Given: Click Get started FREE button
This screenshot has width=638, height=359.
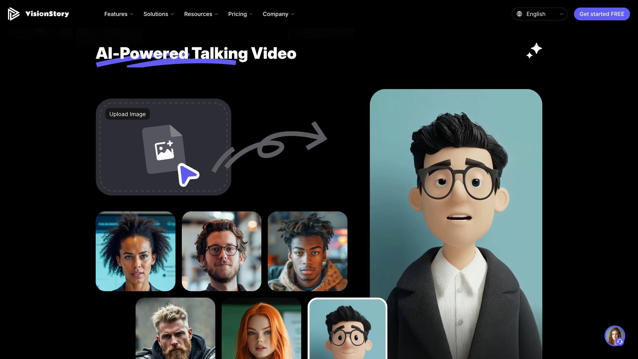Looking at the screenshot, I should tap(602, 14).
